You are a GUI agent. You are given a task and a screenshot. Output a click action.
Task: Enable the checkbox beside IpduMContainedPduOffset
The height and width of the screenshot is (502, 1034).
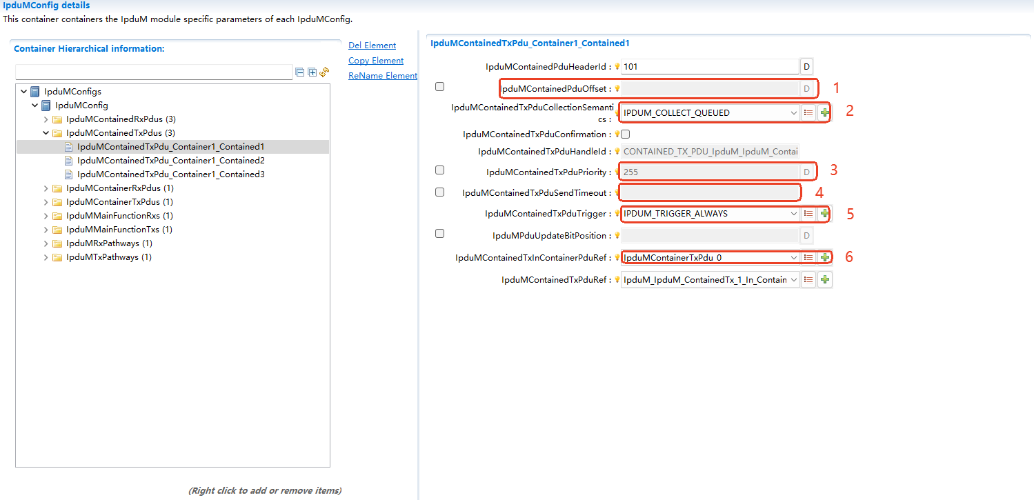click(439, 86)
